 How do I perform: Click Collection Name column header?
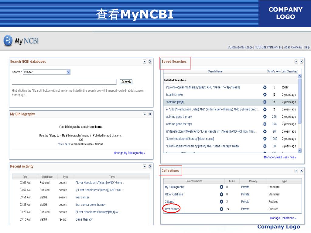tap(194, 181)
